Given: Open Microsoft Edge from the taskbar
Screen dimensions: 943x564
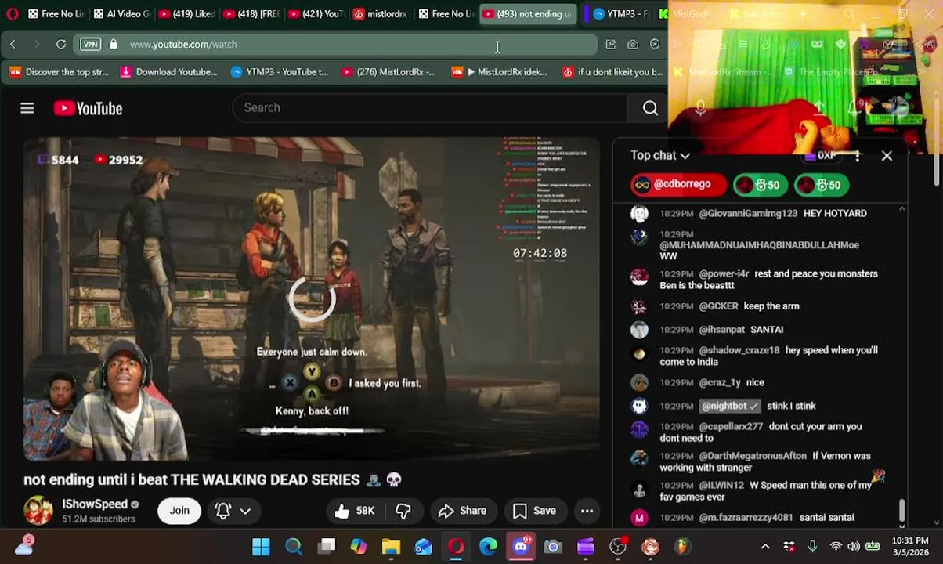Looking at the screenshot, I should click(x=488, y=547).
